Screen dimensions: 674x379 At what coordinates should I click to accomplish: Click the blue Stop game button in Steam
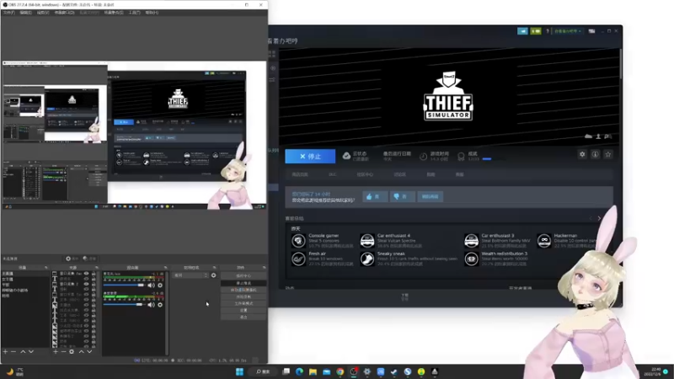(x=310, y=156)
